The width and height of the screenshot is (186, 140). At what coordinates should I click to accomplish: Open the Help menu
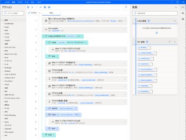pos(39,2)
